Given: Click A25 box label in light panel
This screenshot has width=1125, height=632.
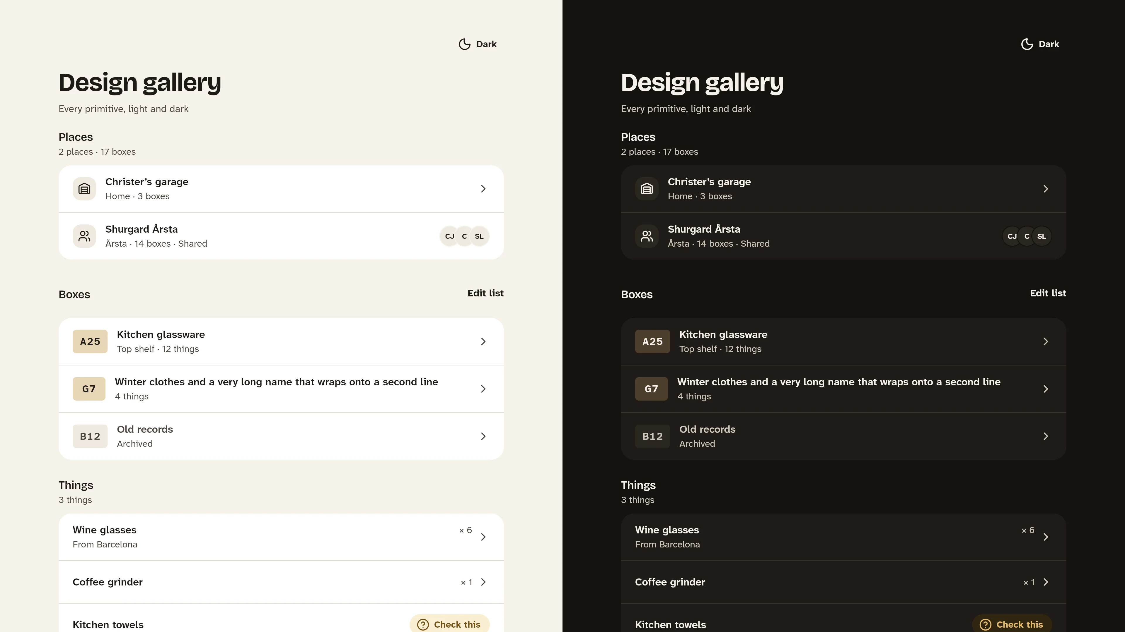Looking at the screenshot, I should click(90, 341).
